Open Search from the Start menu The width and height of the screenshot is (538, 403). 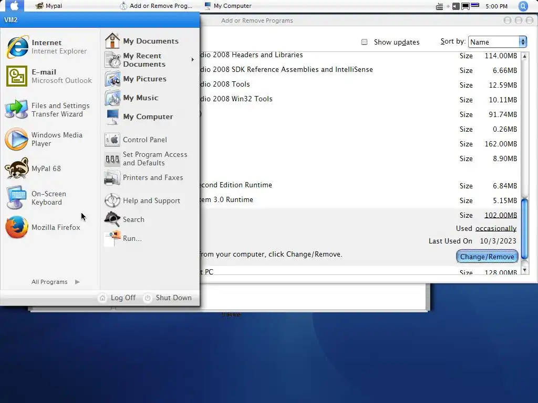(x=125, y=219)
